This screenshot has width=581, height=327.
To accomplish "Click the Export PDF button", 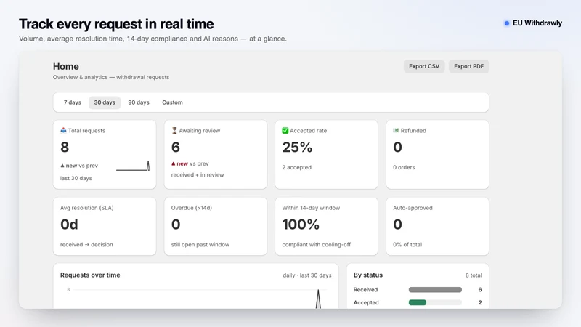I will pyautogui.click(x=468, y=66).
